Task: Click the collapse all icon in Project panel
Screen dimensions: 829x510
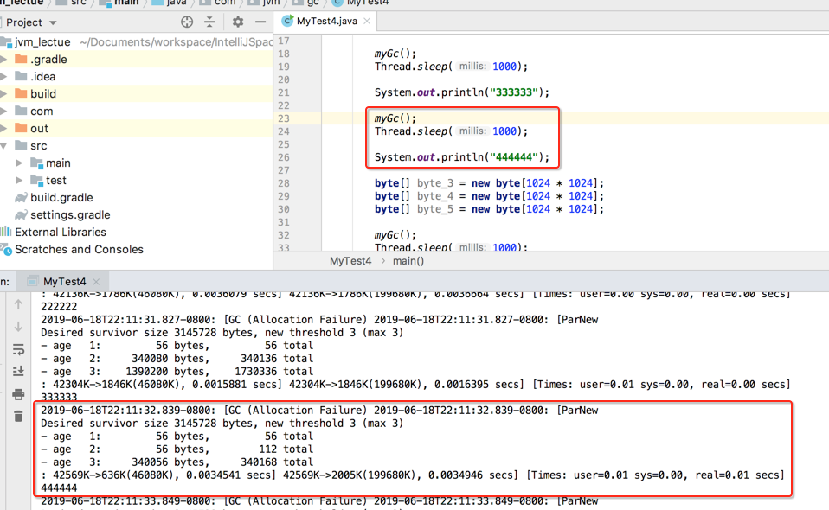Action: pos(209,22)
